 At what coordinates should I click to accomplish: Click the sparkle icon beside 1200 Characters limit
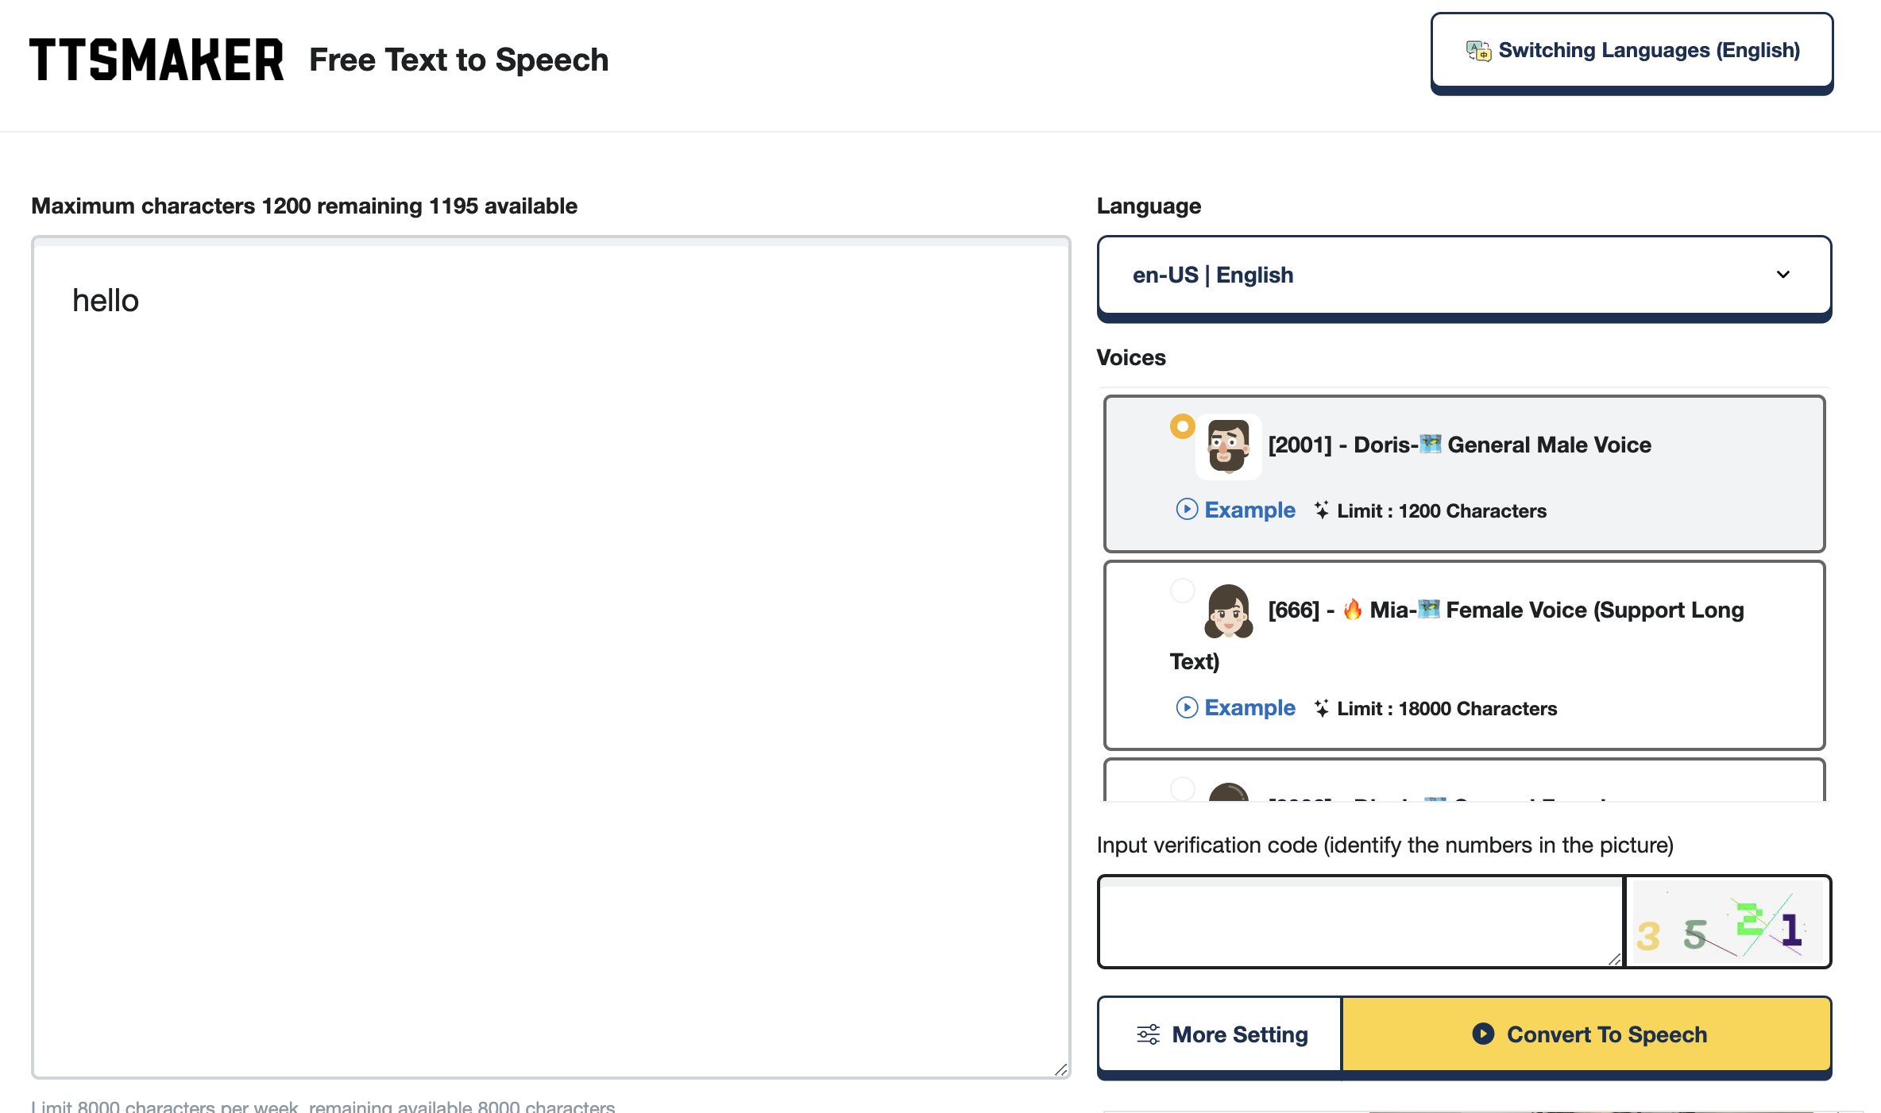[x=1321, y=510]
